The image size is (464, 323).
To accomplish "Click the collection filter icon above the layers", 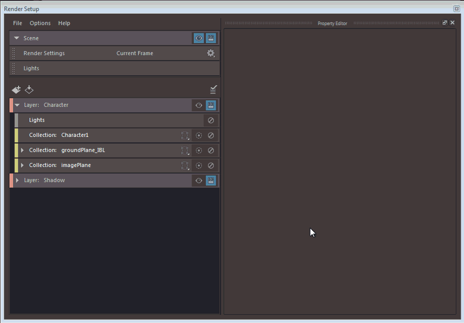I will pos(213,88).
